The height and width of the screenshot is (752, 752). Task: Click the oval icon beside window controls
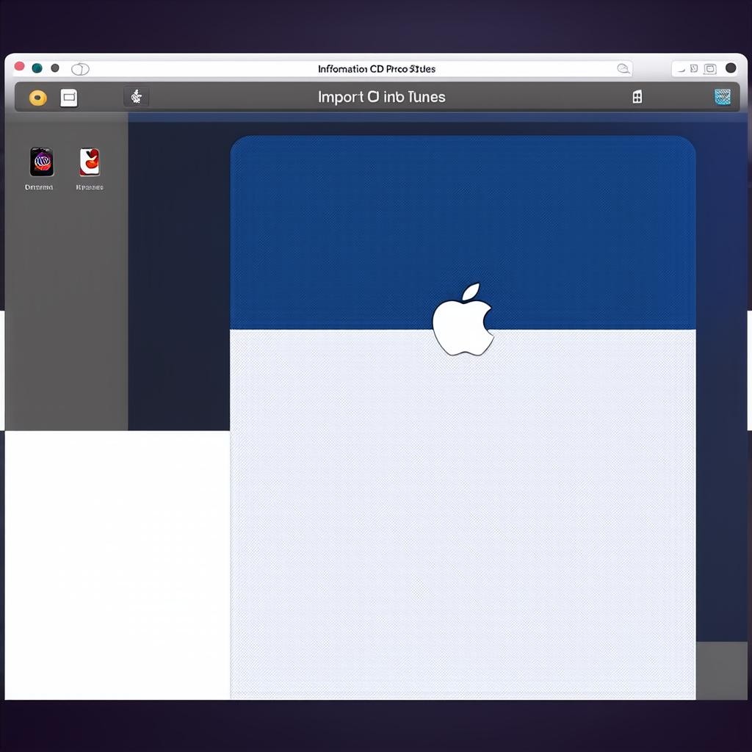pos(80,69)
